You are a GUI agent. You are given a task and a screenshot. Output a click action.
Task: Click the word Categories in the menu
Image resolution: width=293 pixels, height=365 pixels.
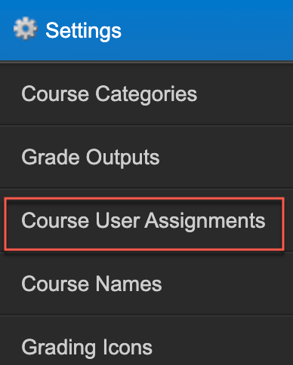click(146, 95)
